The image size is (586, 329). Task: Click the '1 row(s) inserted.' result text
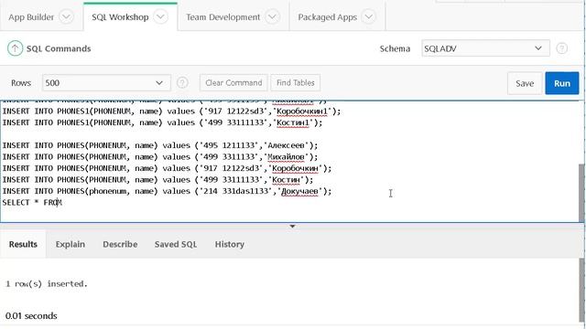47,284
